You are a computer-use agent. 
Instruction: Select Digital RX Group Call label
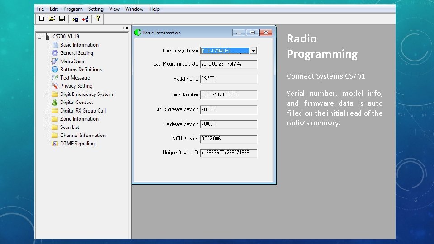coord(83,111)
